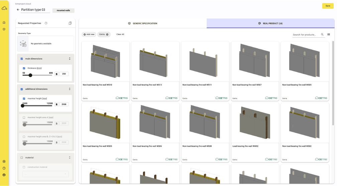The image size is (337, 186).
Task: Adjust the maximal height slider handle
Action: [x=23, y=106]
